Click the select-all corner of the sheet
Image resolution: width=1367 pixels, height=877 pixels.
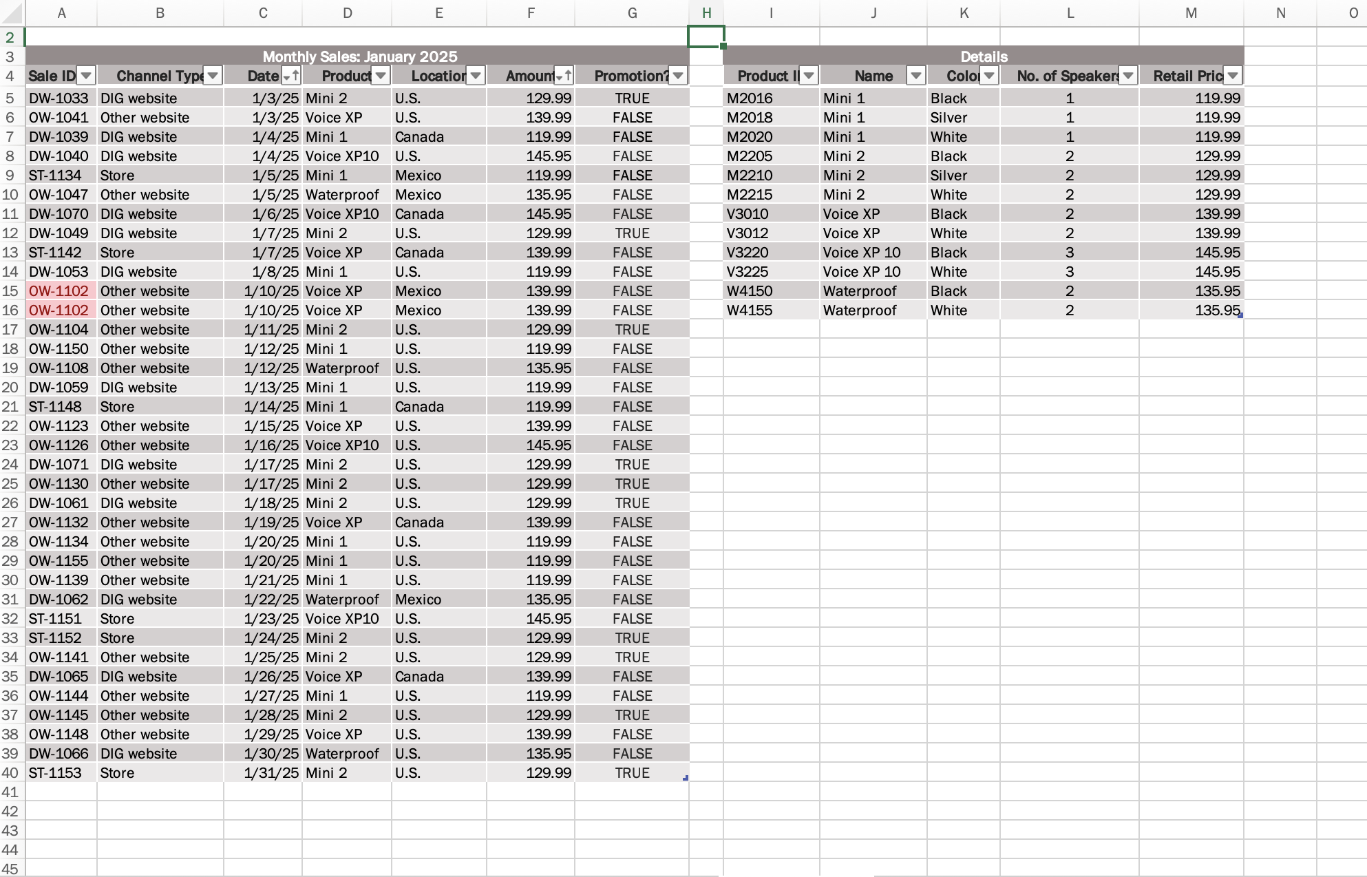click(10, 13)
